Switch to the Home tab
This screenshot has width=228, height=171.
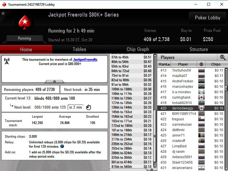[x=26, y=49]
